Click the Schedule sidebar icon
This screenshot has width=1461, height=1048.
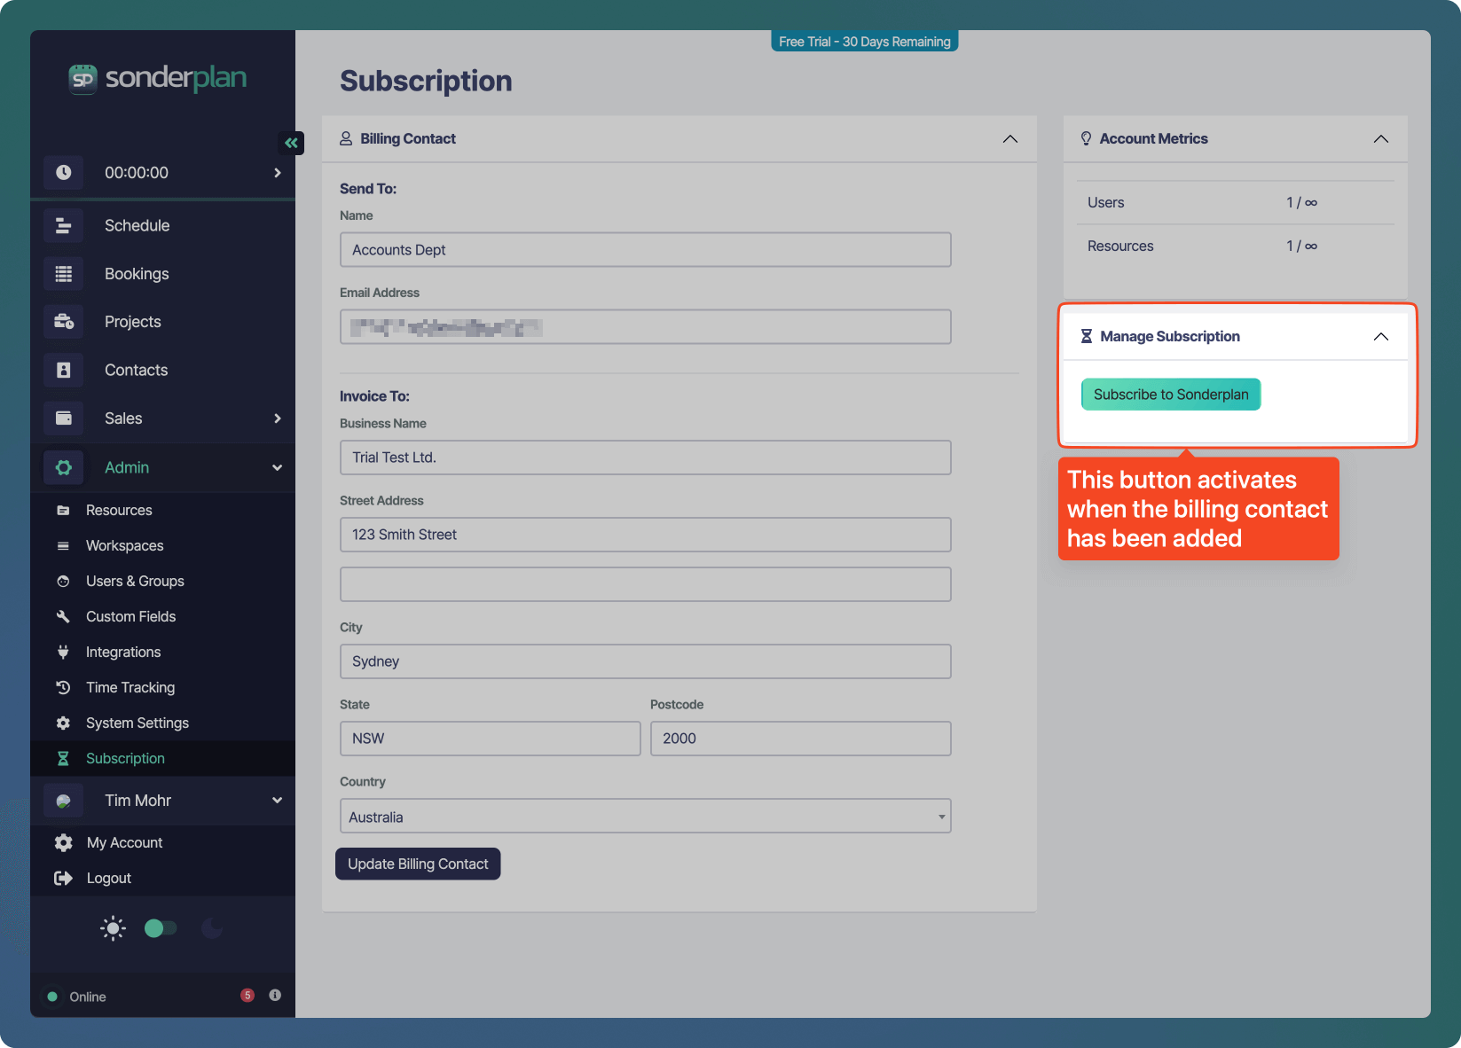point(64,226)
